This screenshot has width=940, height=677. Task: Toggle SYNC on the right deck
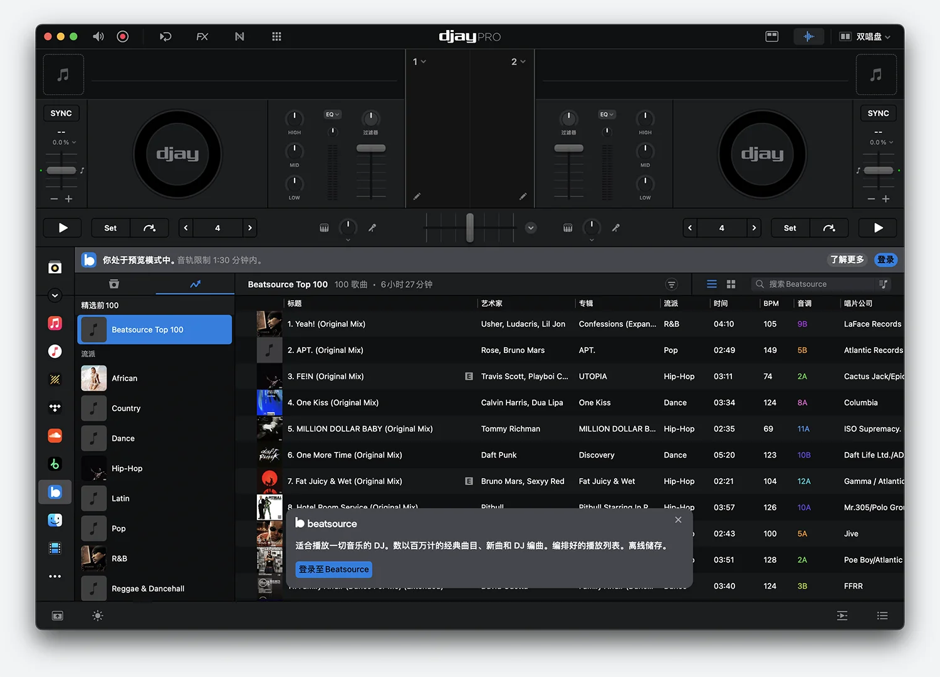[x=878, y=113]
